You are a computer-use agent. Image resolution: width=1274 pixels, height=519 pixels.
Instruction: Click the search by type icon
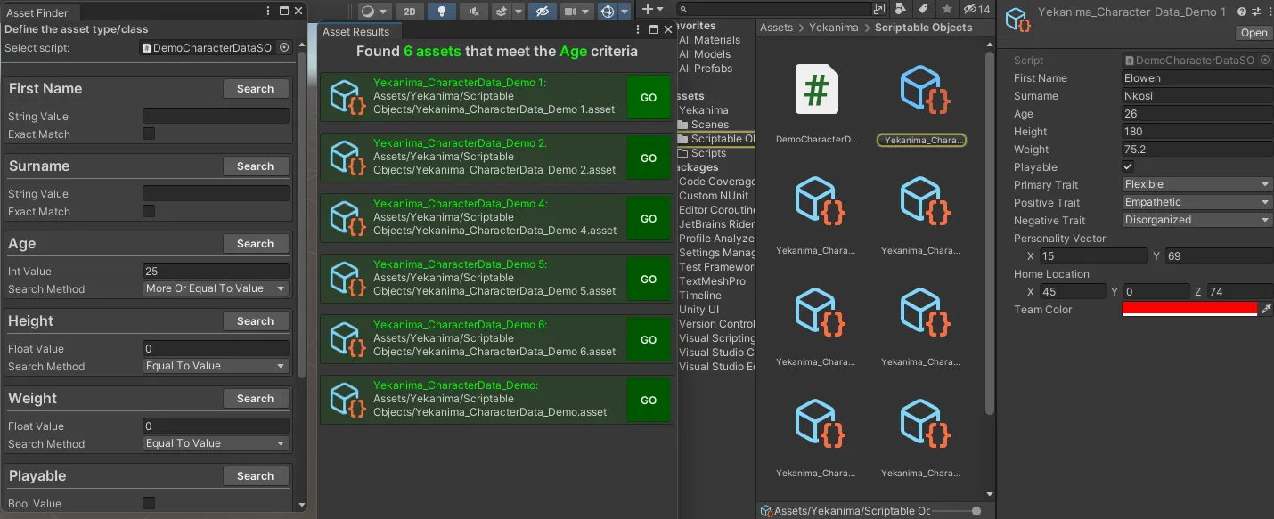[901, 9]
